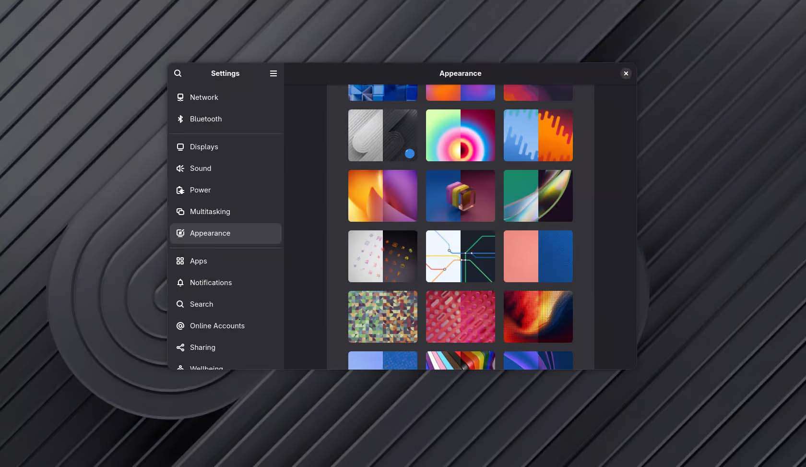Select the metro map lines wallpaper

coord(460,256)
